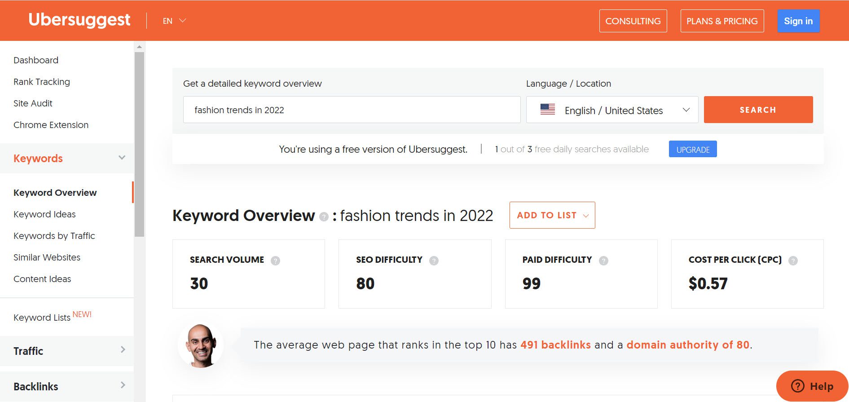
Task: Expand the Traffic section
Action: coord(67,351)
